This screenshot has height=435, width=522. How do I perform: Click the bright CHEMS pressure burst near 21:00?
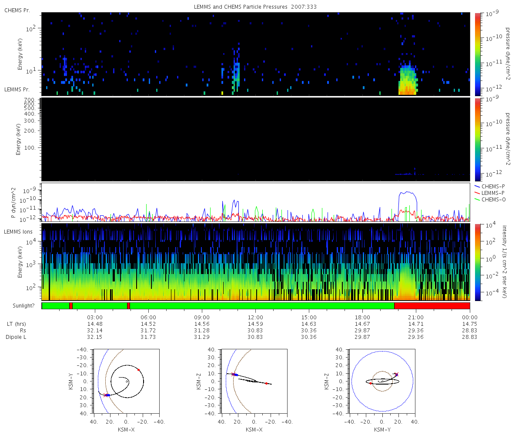tap(408, 80)
